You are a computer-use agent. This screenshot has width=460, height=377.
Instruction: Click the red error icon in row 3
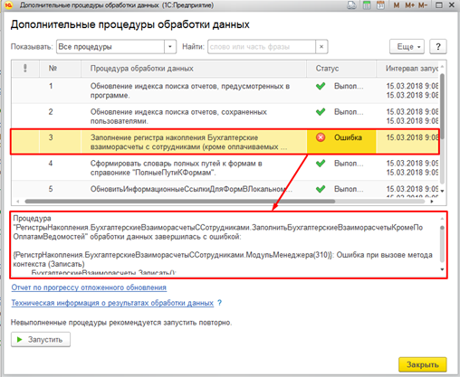(321, 137)
